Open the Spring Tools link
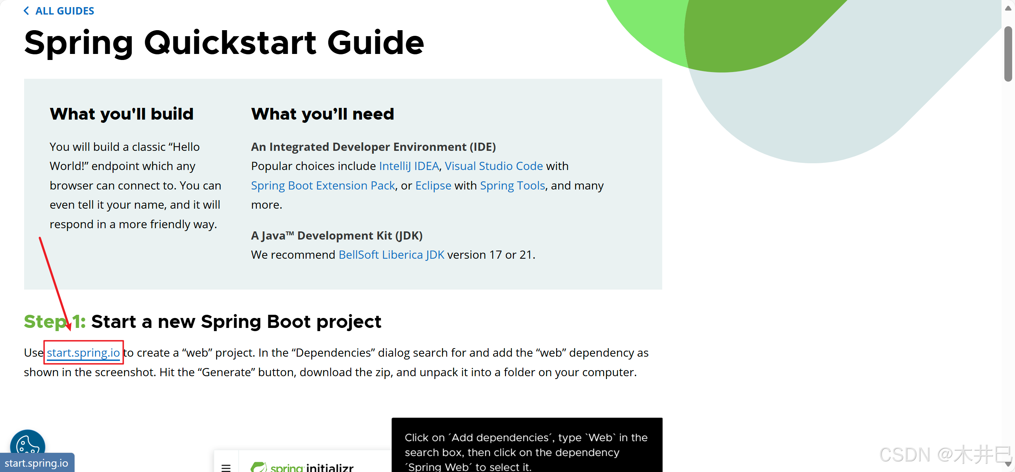 [x=512, y=185]
